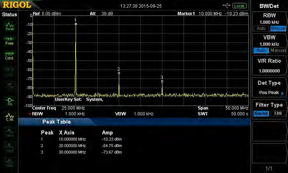Set RBW mode to Auto

point(261,28)
